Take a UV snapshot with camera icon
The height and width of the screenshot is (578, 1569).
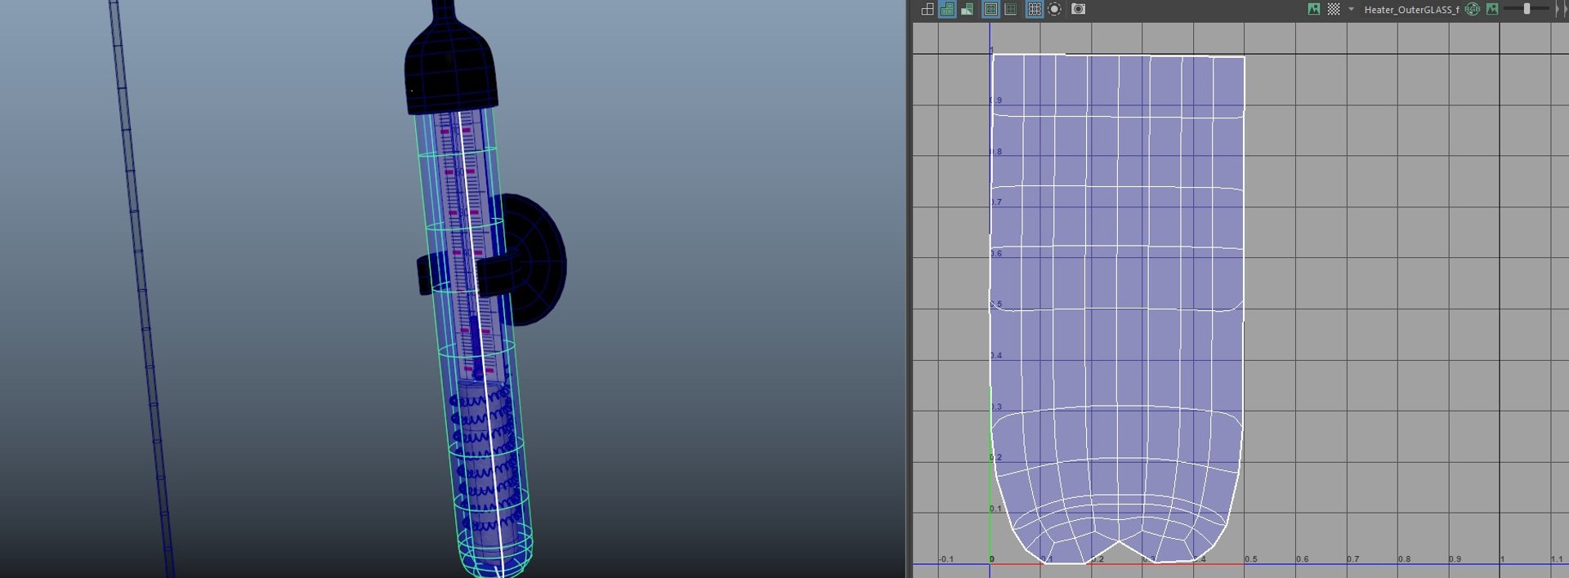point(1079,9)
